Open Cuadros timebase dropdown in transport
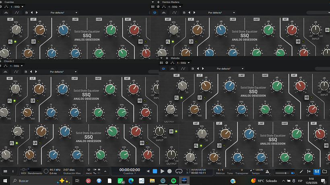This screenshot has width=330, height=185. [130, 173]
